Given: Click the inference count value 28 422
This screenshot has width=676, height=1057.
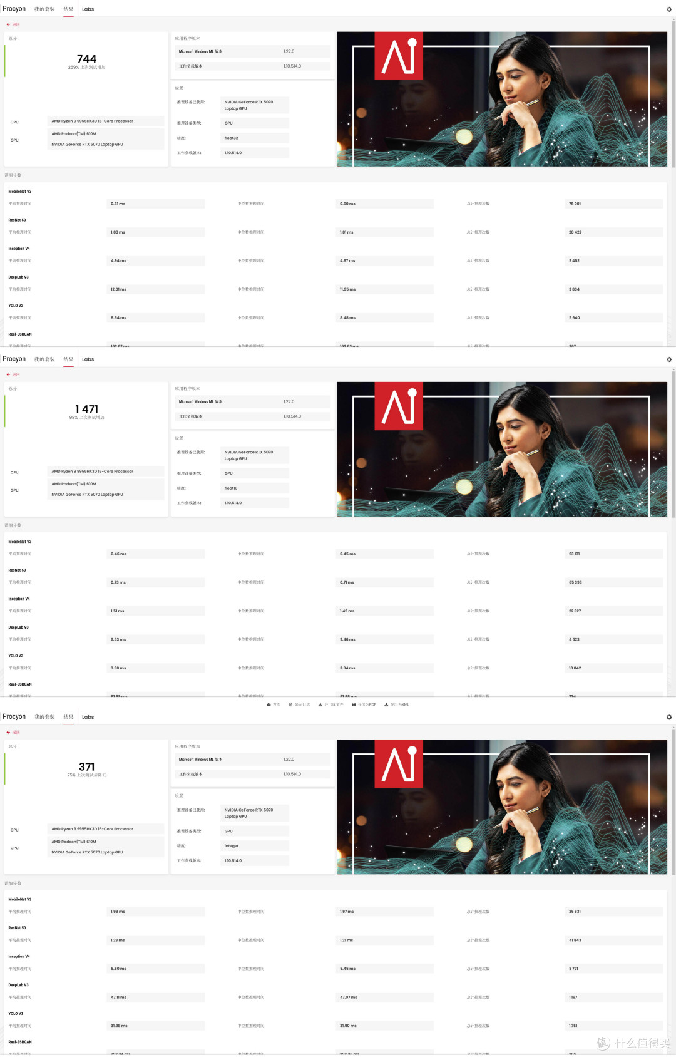Looking at the screenshot, I should click(x=614, y=232).
